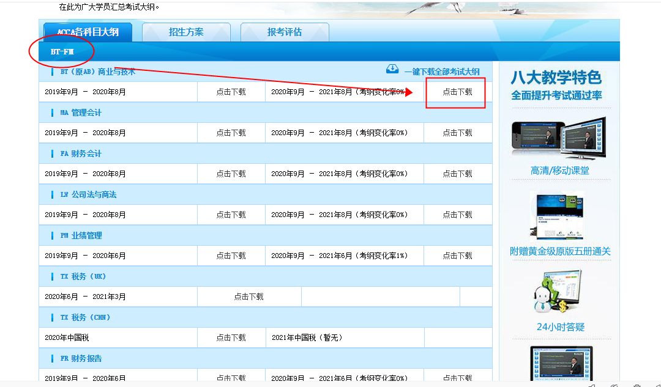Download MA 管理会计 2019–2020 syllabus
Screen dimensions: 661x387
(231, 133)
